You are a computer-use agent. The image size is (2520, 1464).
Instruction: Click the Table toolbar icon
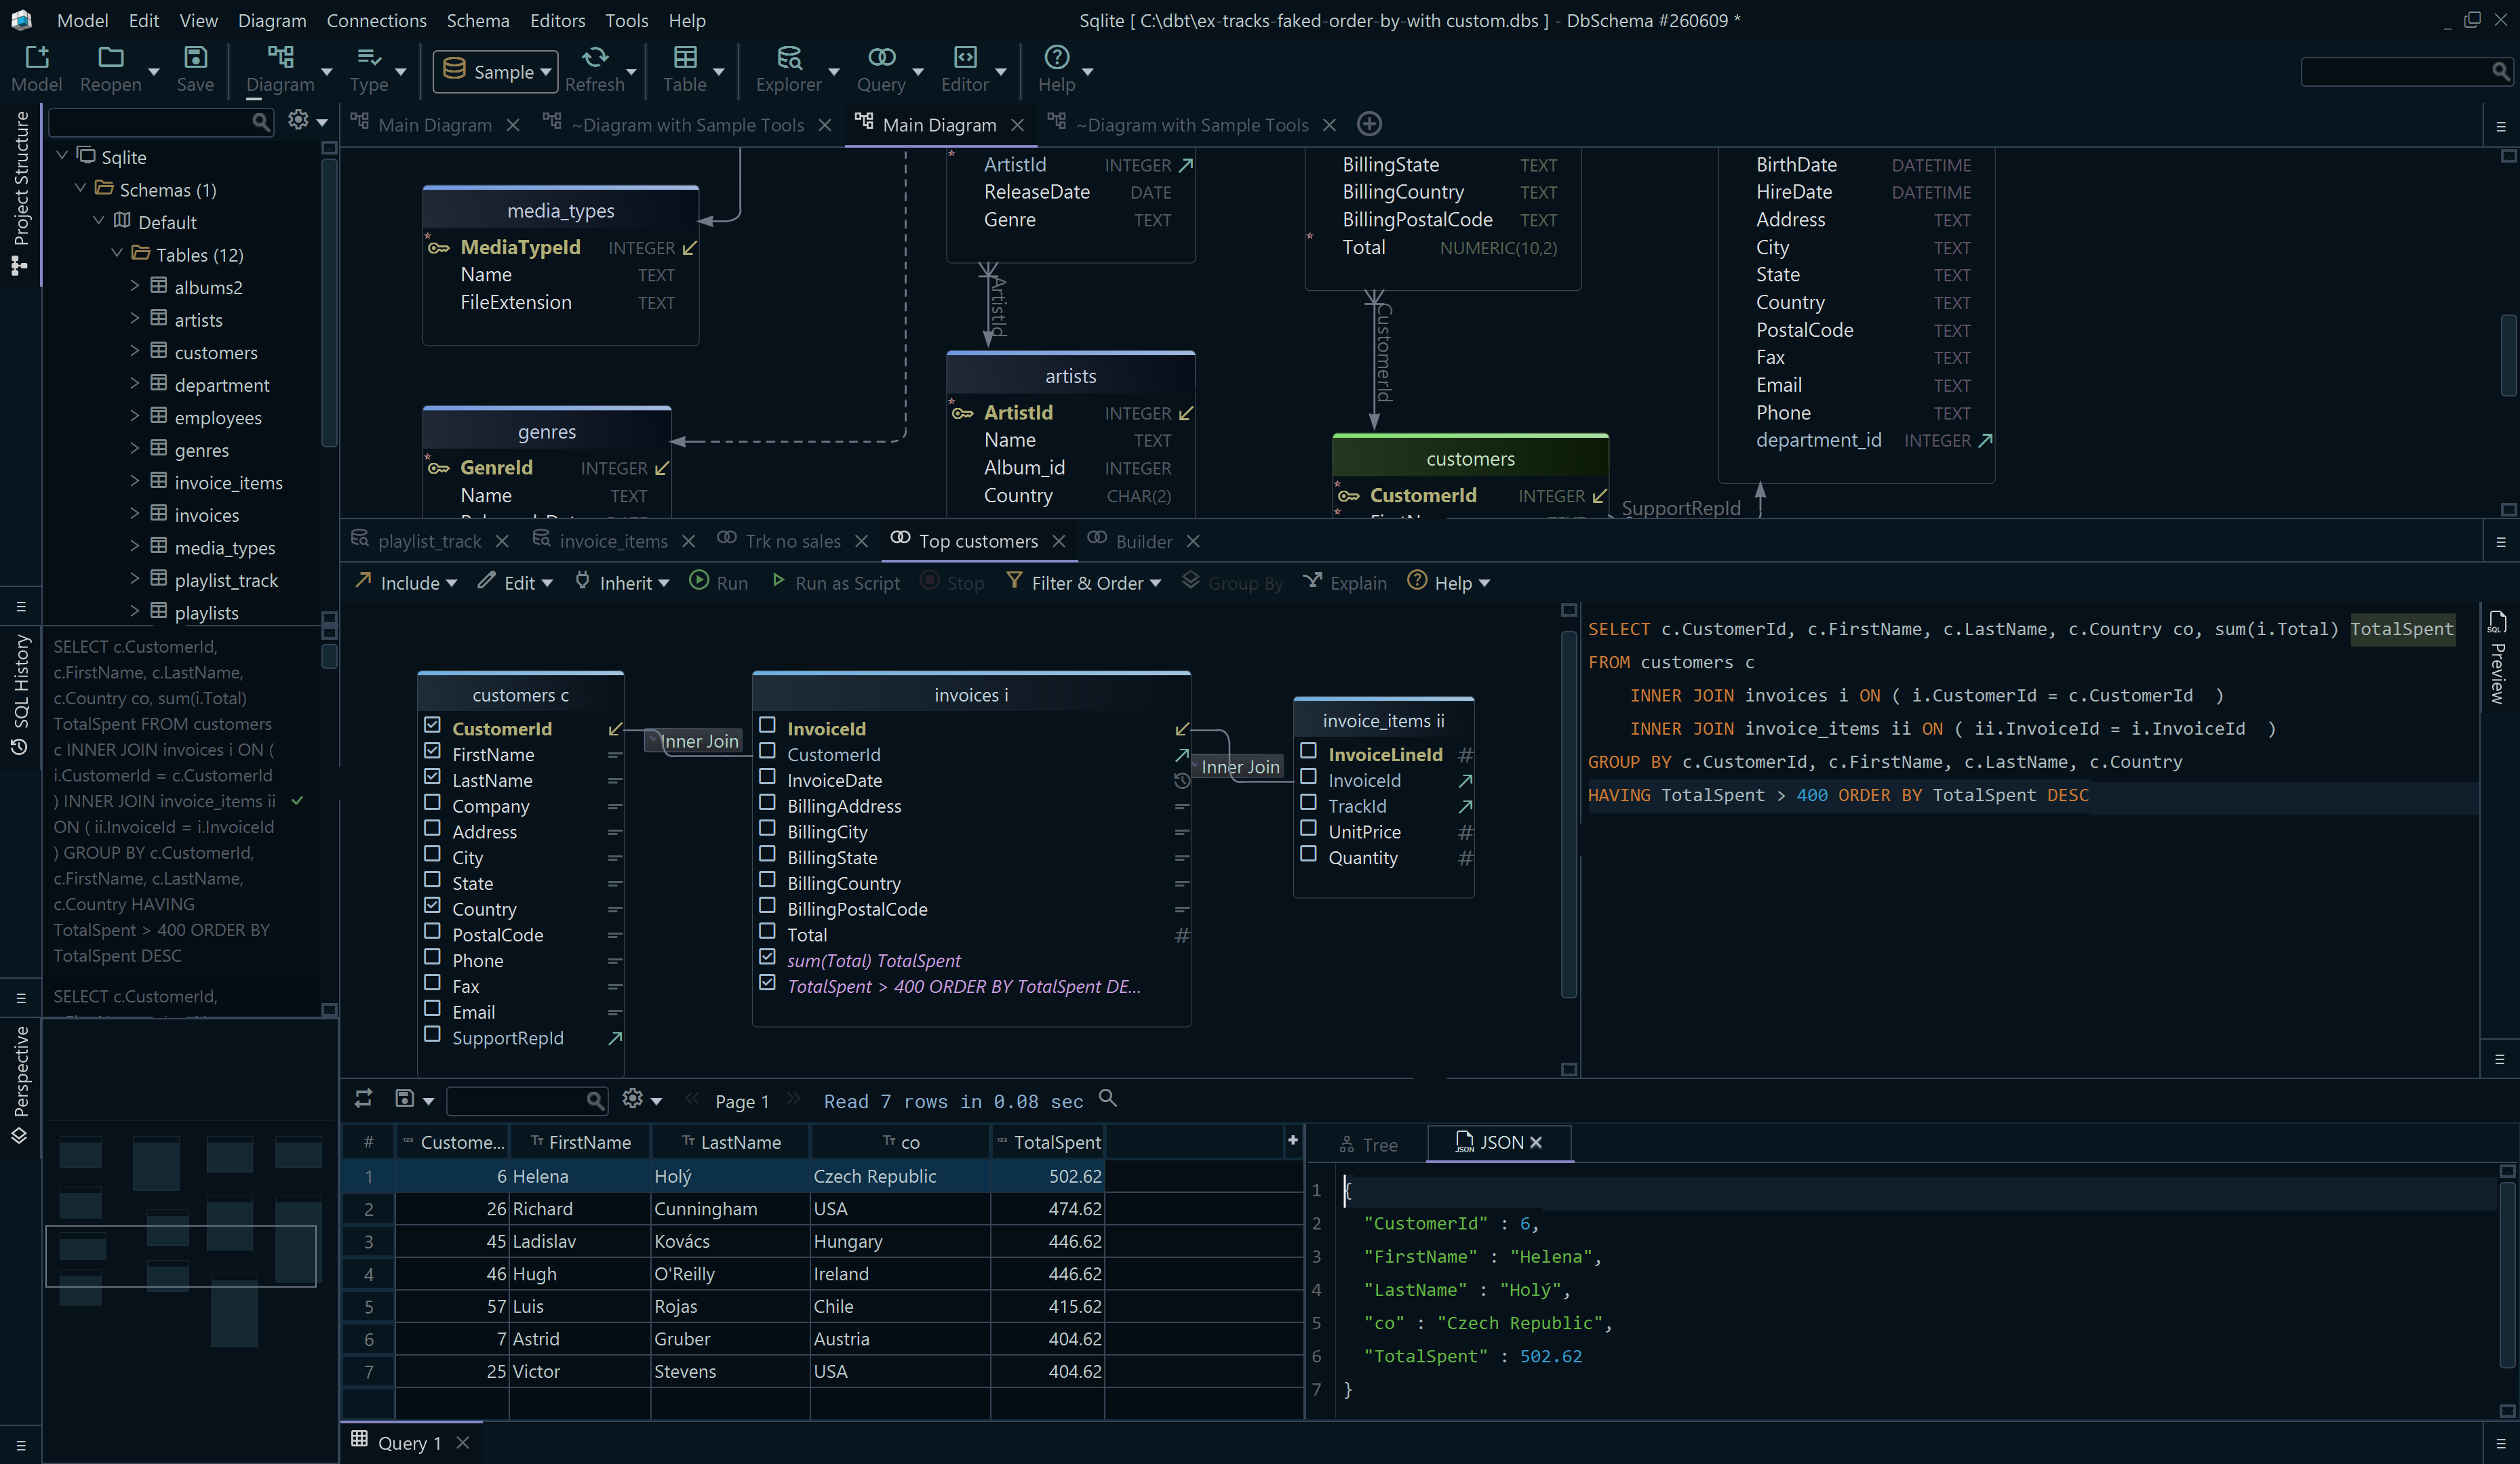point(684,58)
